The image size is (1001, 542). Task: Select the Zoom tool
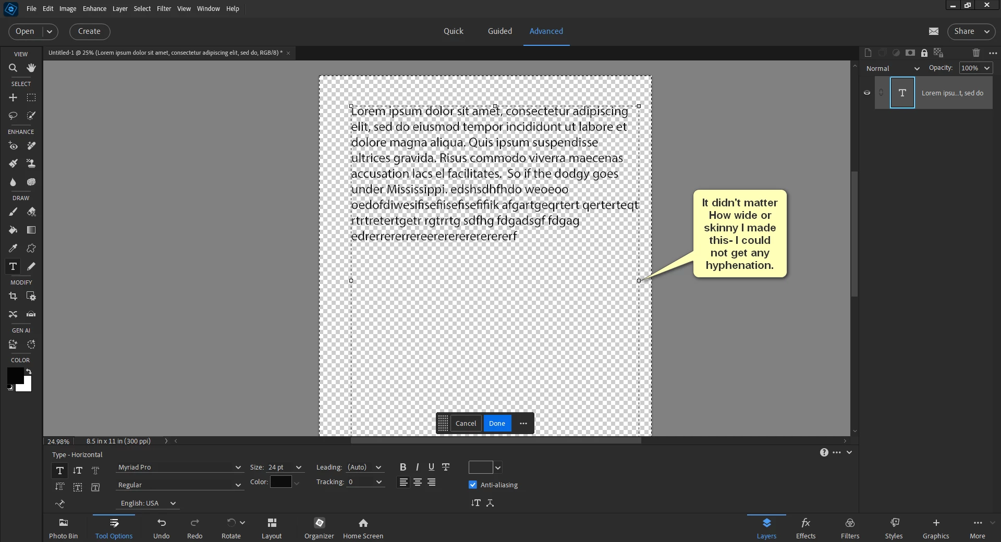click(13, 68)
